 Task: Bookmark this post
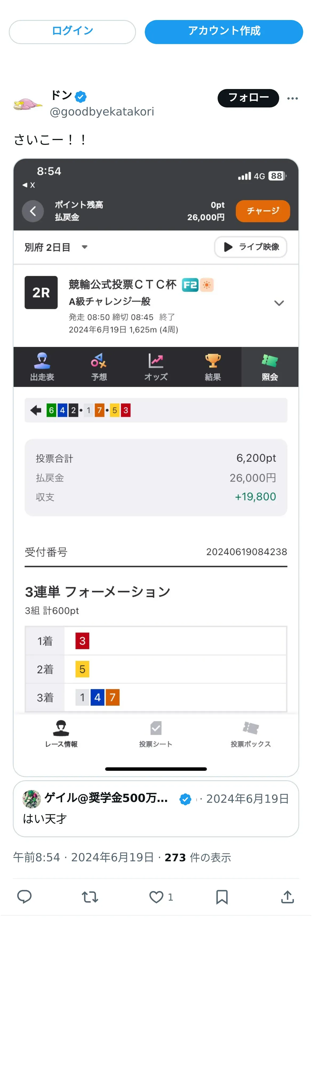click(222, 897)
